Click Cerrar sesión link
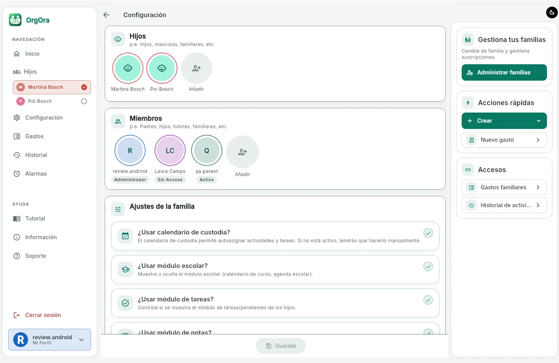This screenshot has width=559, height=363. pyautogui.click(x=37, y=315)
